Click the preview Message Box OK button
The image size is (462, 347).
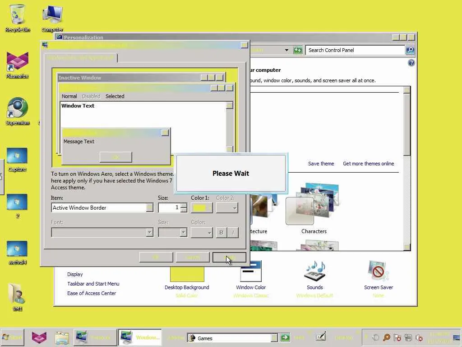pyautogui.click(x=116, y=157)
